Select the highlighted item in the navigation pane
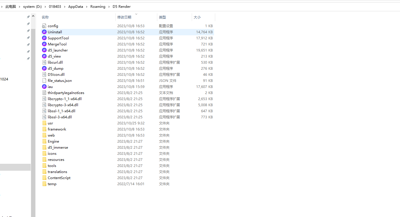The height and width of the screenshot is (217, 400). pyautogui.click(x=15, y=167)
